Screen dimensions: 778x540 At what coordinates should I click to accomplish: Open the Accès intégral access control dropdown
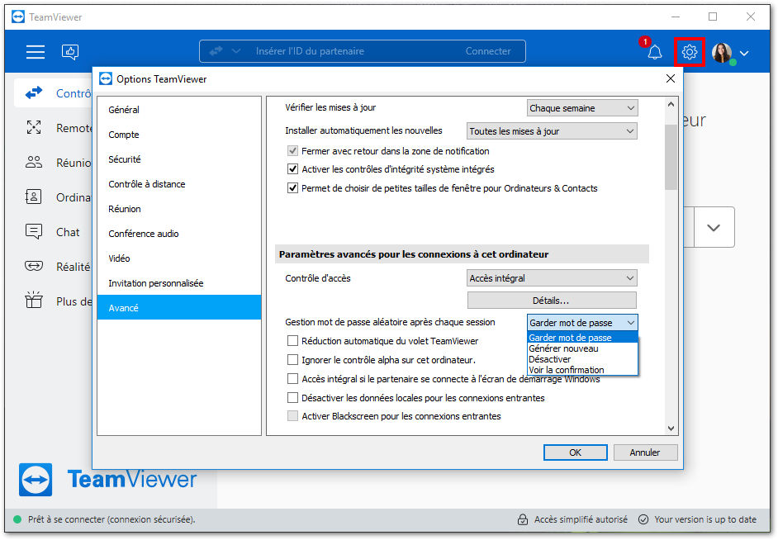tap(552, 278)
